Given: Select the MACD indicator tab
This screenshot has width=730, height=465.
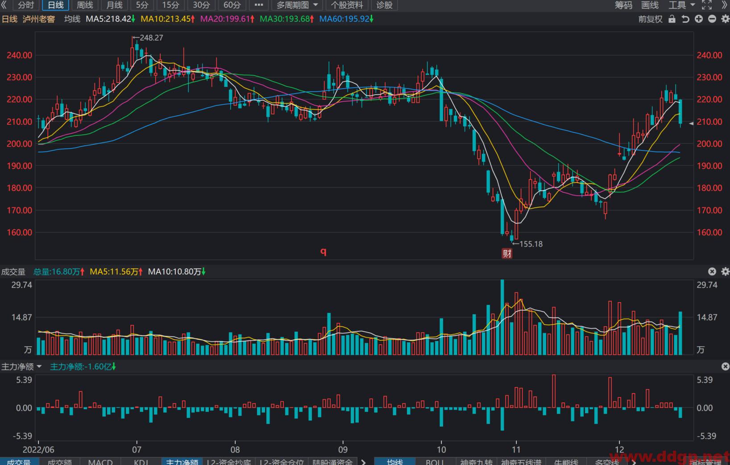Looking at the screenshot, I should [x=100, y=461].
